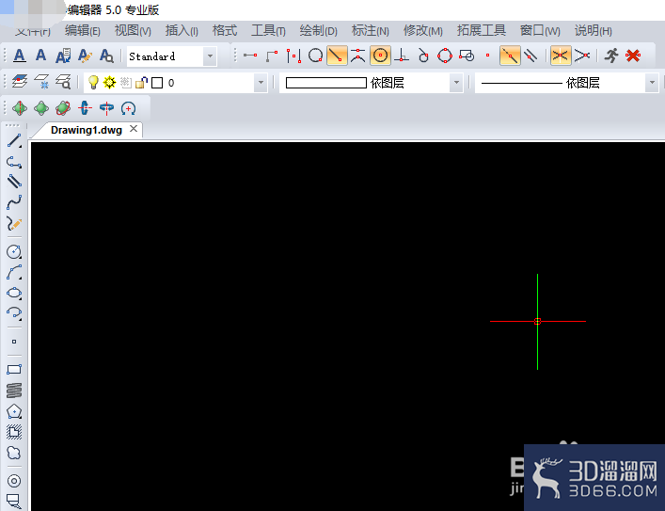Toggle the perpendicular object snap

point(402,56)
